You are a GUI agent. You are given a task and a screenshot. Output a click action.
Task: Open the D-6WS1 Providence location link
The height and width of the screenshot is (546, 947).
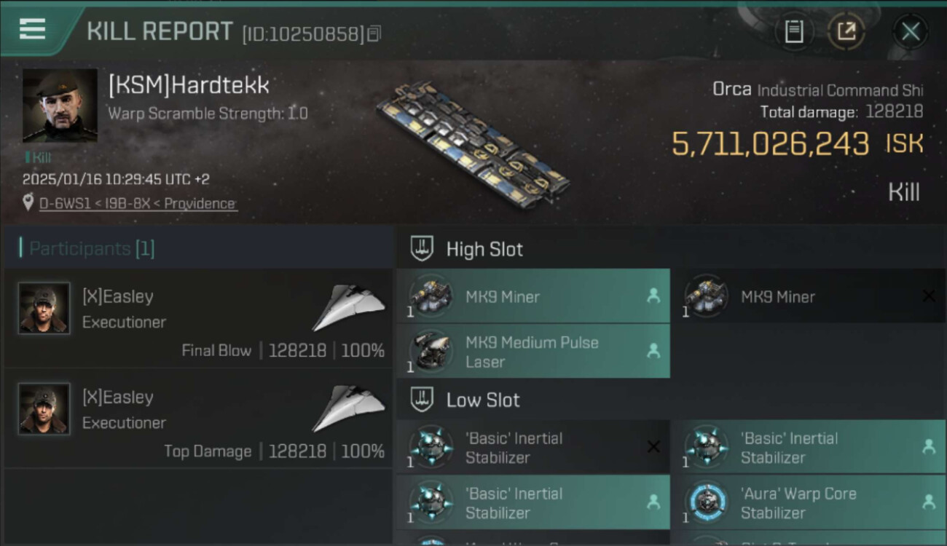[x=138, y=204]
